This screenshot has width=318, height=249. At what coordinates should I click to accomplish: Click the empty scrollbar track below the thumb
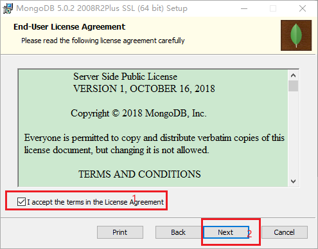293,134
